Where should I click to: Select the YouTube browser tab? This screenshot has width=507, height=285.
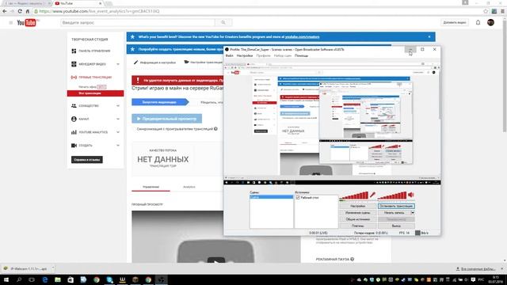pyautogui.click(x=78, y=3)
